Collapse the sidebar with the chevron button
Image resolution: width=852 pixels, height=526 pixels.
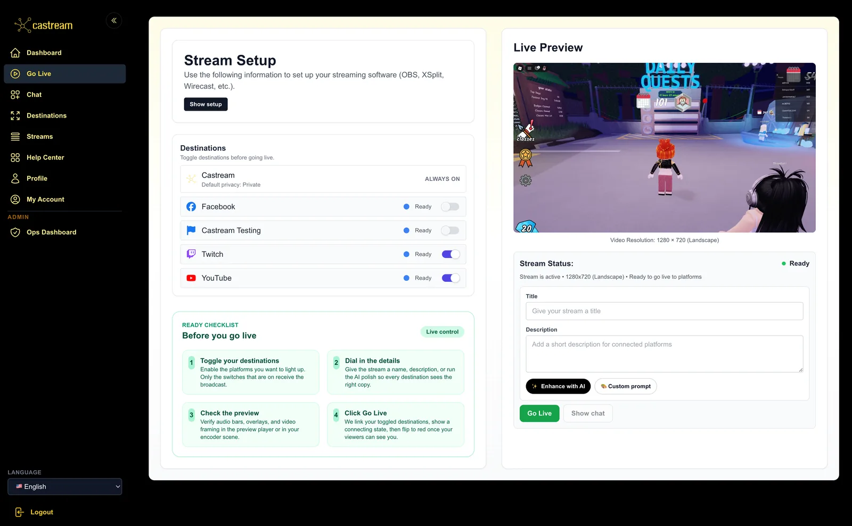[x=113, y=20]
